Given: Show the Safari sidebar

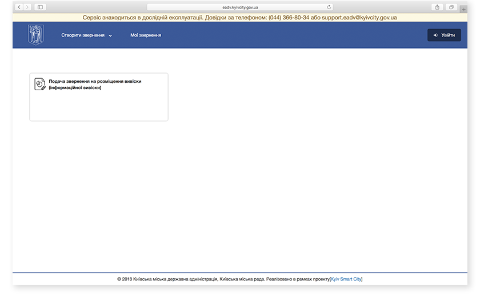Looking at the screenshot, I should [40, 7].
